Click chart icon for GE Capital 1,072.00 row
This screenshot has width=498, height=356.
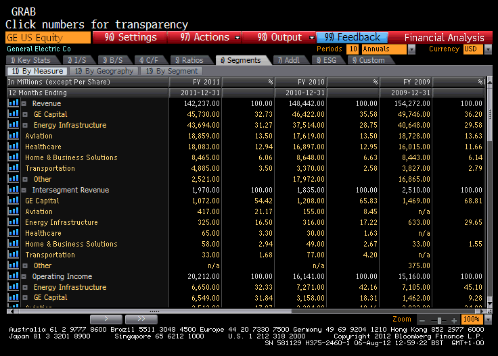coord(14,200)
